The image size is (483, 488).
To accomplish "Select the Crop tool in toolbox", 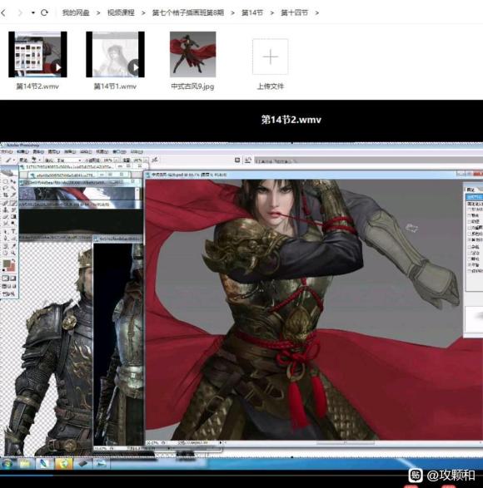I will click(x=6, y=195).
